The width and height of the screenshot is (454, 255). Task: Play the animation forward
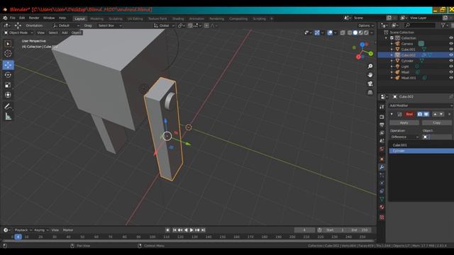tap(192, 230)
